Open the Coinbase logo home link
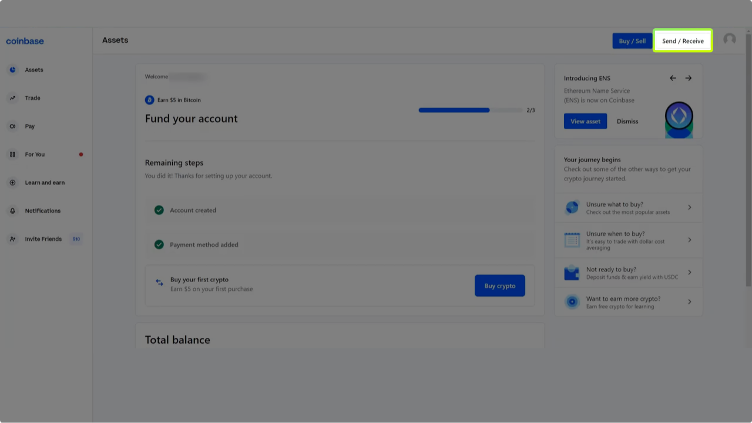Image resolution: width=752 pixels, height=423 pixels. coord(25,41)
